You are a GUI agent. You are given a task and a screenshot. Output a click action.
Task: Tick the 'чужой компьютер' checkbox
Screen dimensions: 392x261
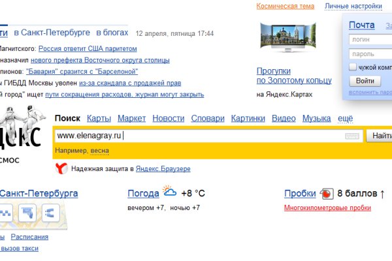tap(353, 67)
